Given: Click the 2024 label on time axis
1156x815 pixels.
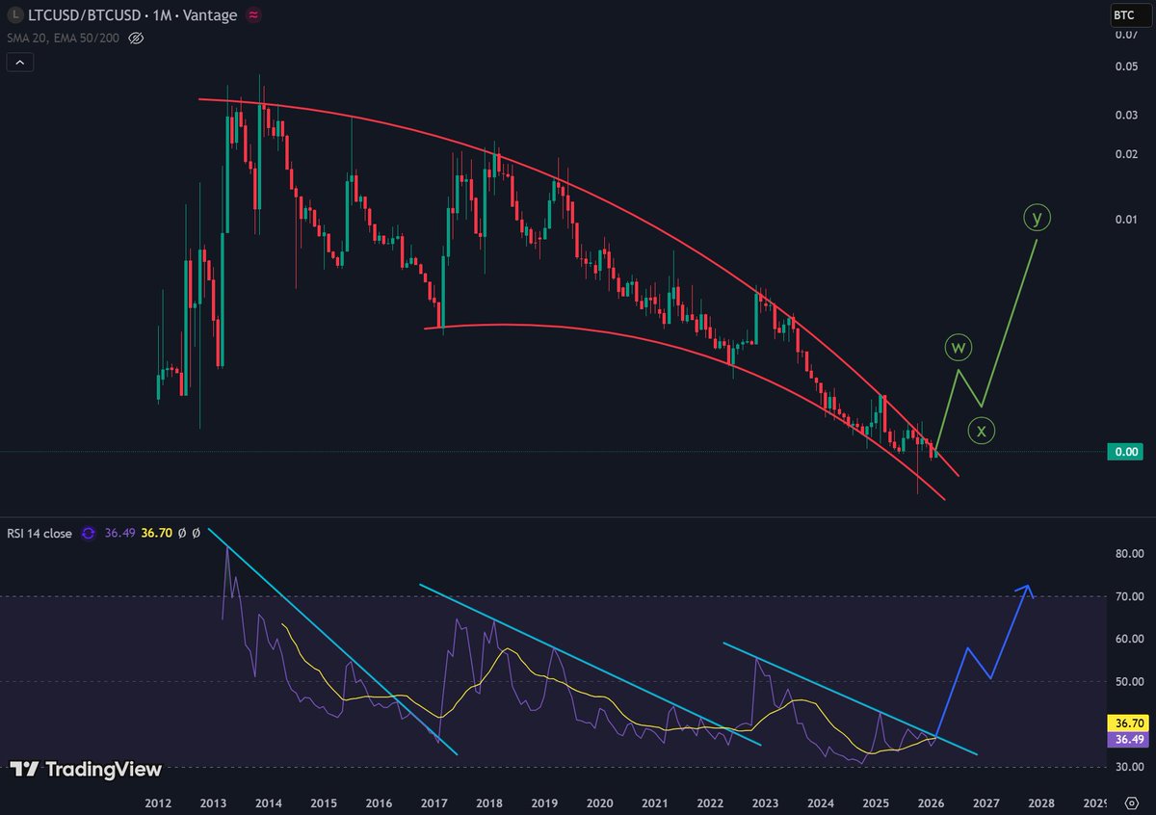Looking at the screenshot, I should click(x=821, y=802).
